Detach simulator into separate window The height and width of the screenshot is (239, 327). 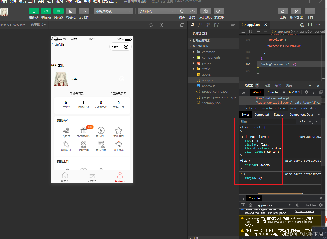click(x=182, y=25)
